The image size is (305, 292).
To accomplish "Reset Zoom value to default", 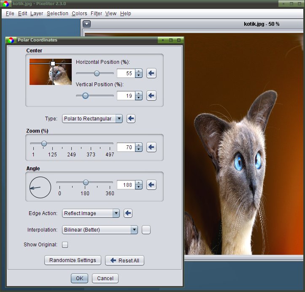I will tap(151, 147).
